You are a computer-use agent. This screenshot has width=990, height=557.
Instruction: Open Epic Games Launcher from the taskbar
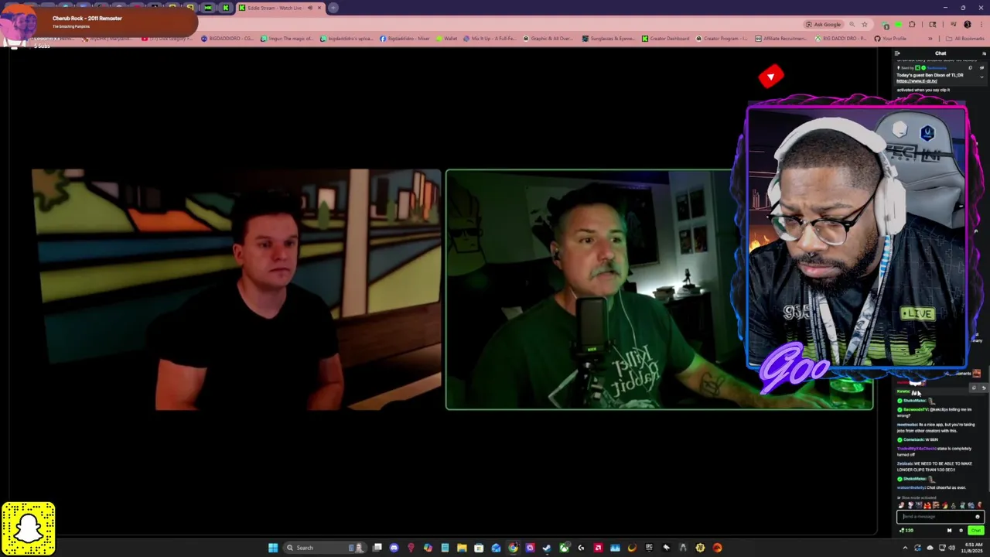coord(649,548)
